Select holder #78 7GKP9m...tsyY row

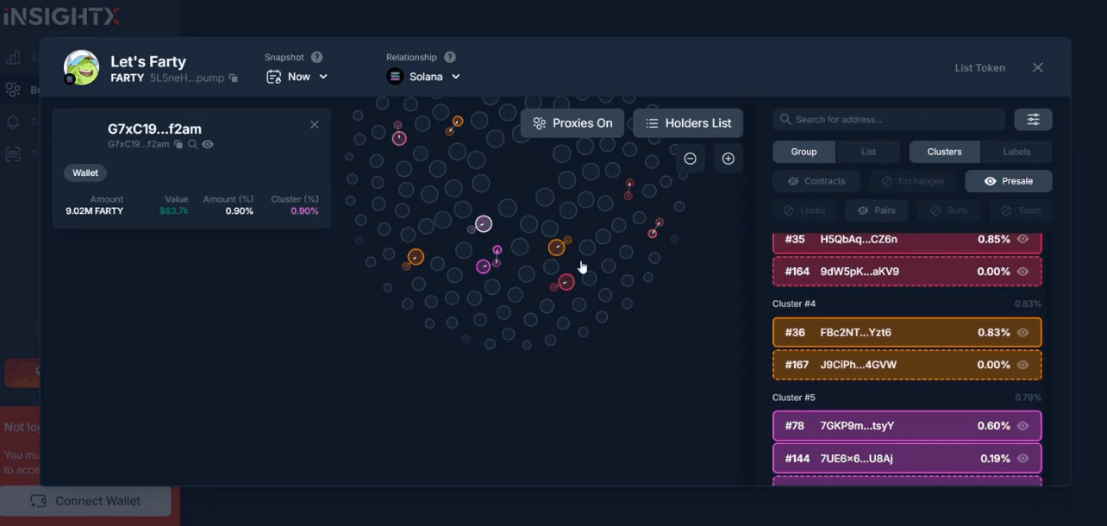(x=907, y=426)
